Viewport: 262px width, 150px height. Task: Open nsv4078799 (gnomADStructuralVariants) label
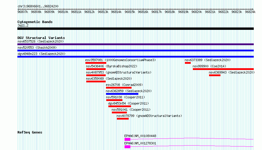click(x=149, y=116)
